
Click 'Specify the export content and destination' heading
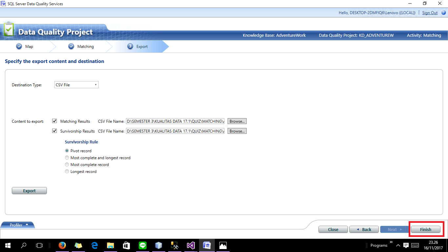point(54,61)
